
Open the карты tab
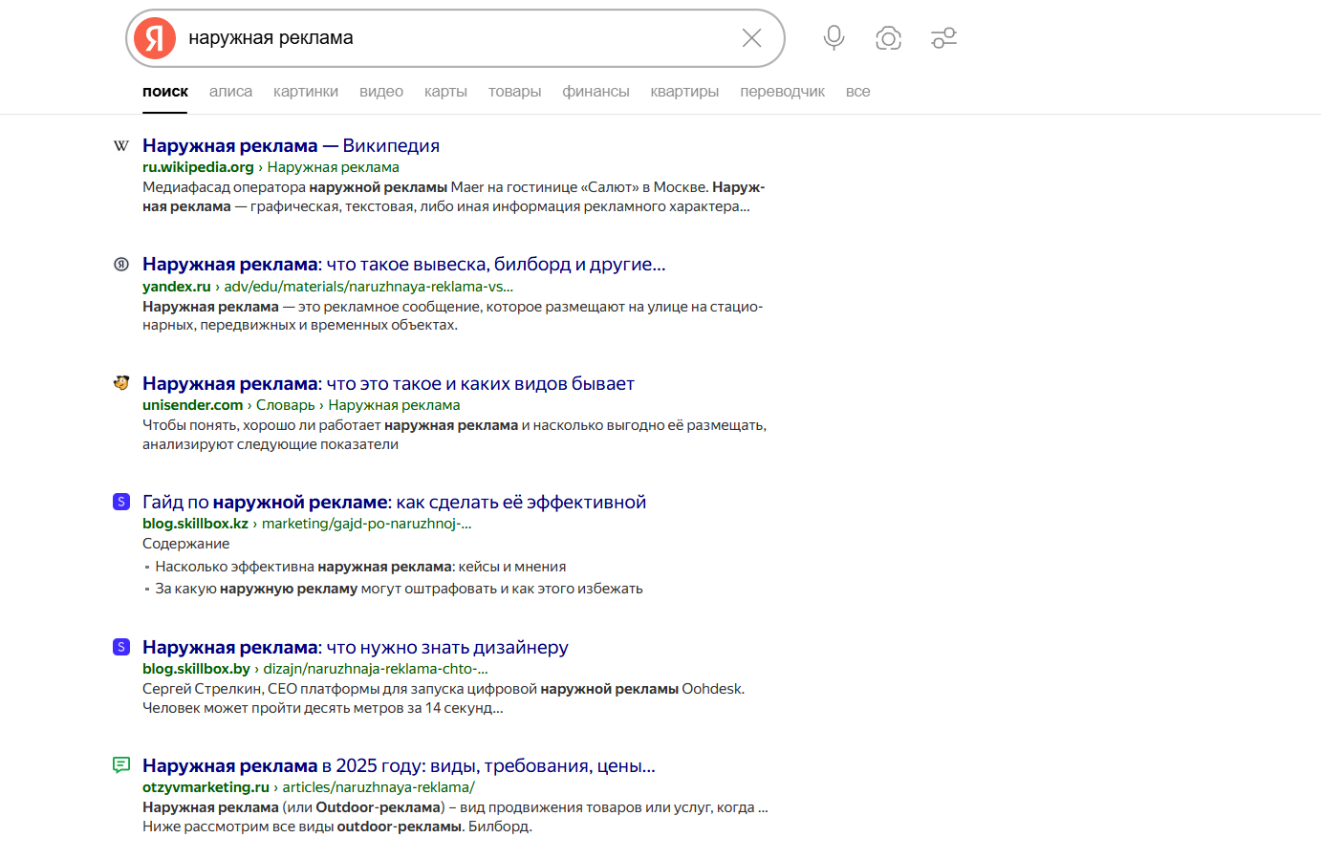click(x=445, y=92)
